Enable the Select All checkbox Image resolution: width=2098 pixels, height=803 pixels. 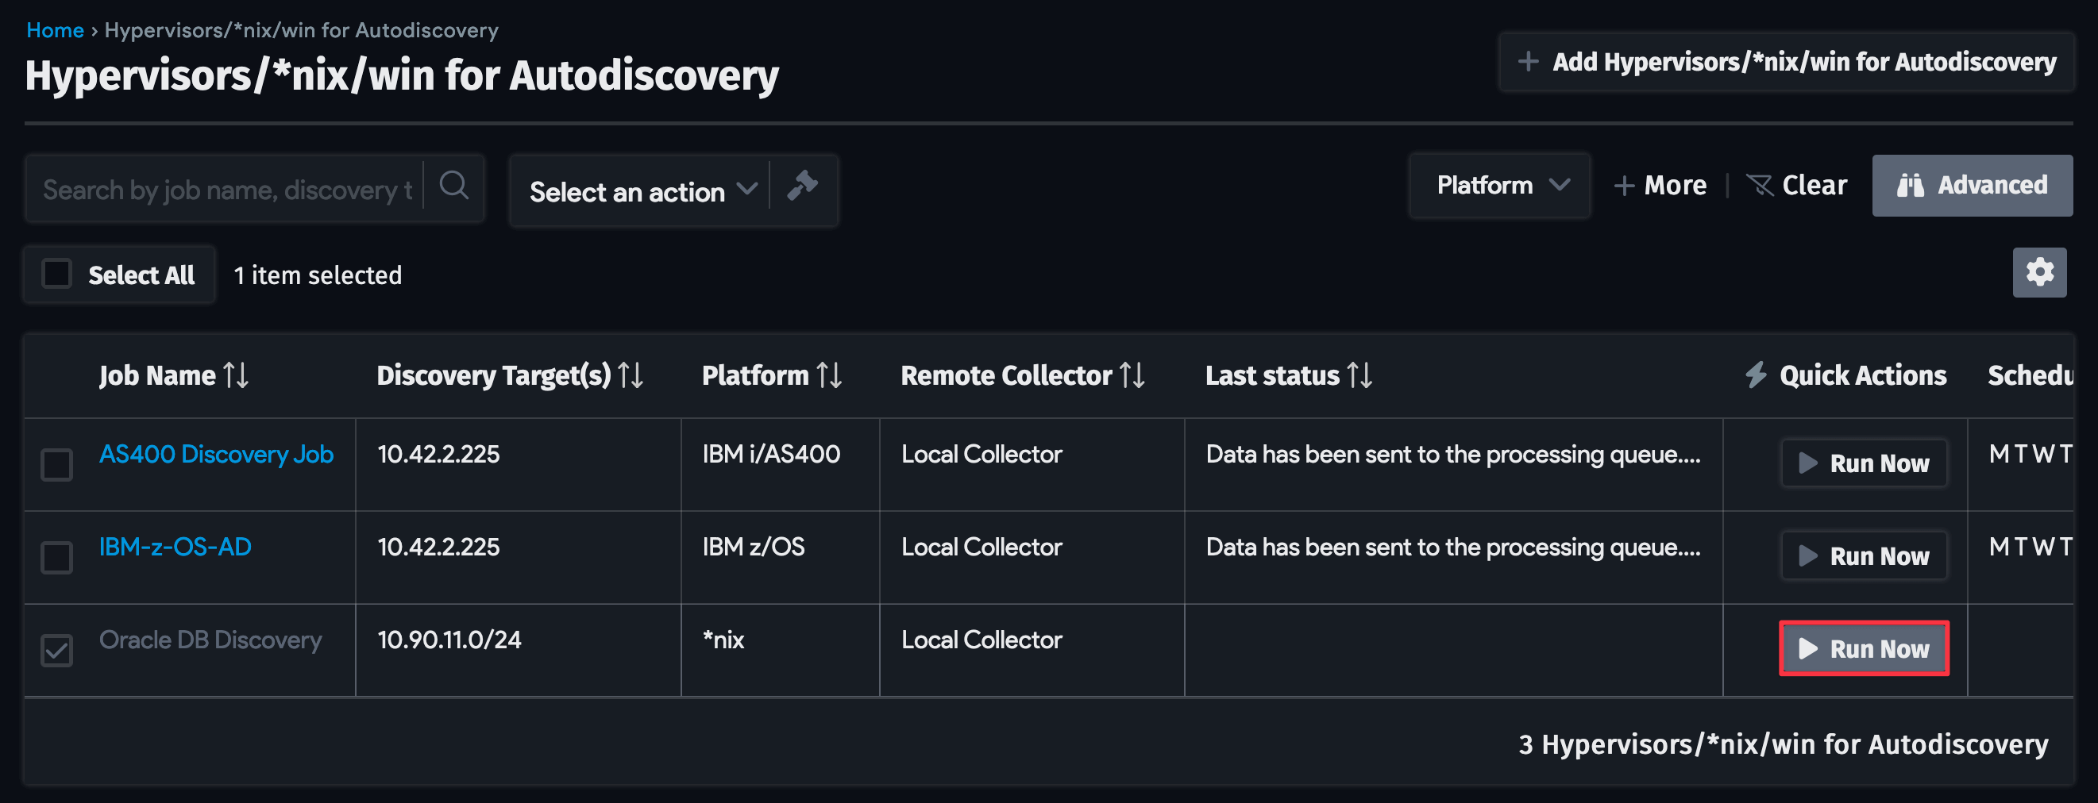[56, 275]
